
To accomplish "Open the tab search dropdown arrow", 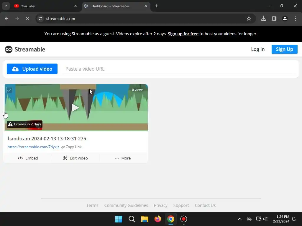I will click(6, 6).
